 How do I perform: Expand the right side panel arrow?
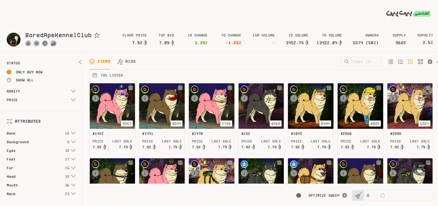[436, 62]
